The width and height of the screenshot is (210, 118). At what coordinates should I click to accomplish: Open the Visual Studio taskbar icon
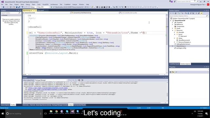click(x=73, y=111)
